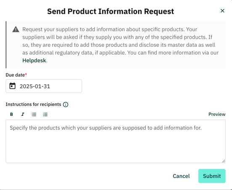Click the notice paragraph about supplier requests
This screenshot has width=232, height=190.
(120, 45)
